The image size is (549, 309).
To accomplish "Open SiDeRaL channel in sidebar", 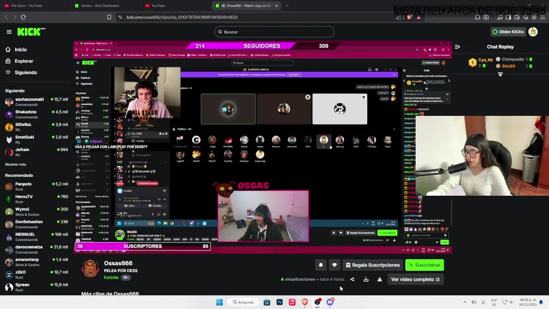I will click(36, 127).
